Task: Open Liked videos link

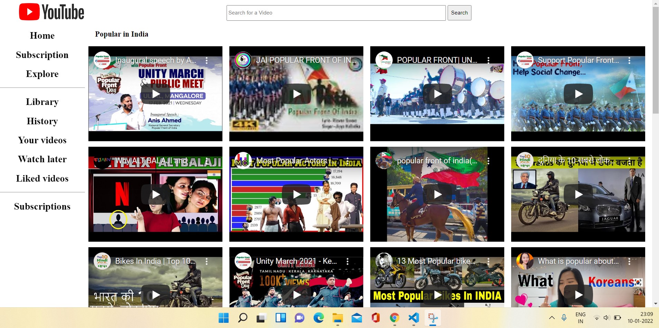Action: coord(42,179)
